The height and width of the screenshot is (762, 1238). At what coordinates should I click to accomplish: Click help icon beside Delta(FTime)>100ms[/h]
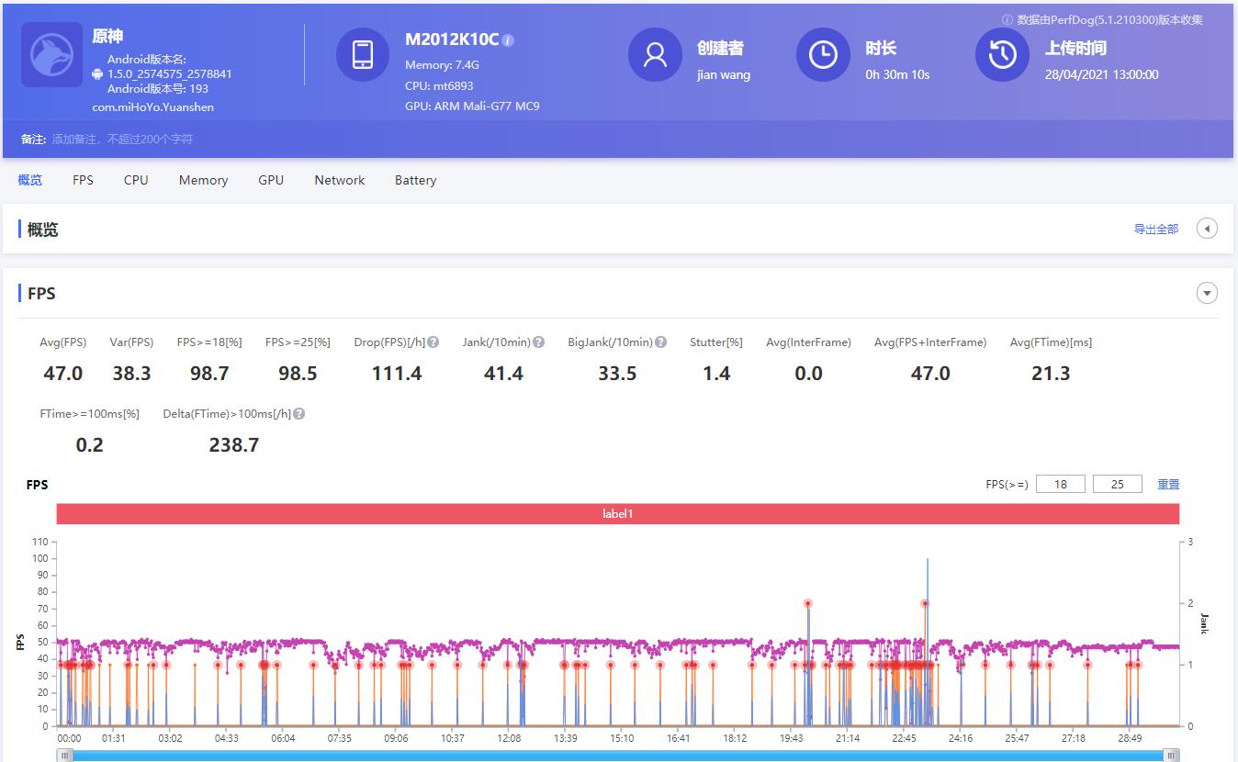pos(298,414)
